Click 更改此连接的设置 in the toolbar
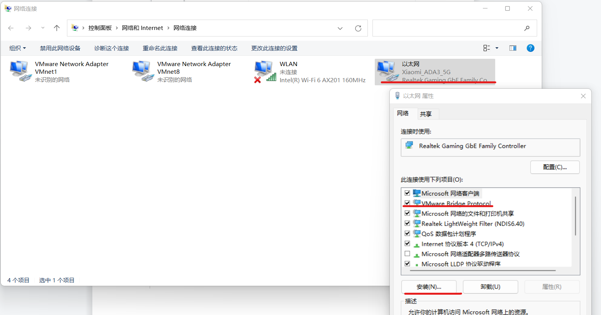The width and height of the screenshot is (601, 315). click(x=274, y=48)
